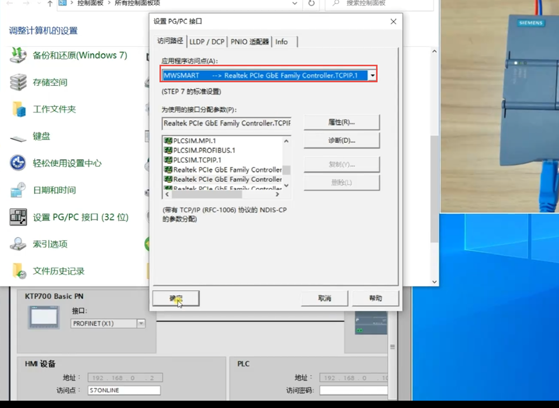Click the 属性(R)... button
Image resolution: width=559 pixels, height=408 pixels.
342,122
